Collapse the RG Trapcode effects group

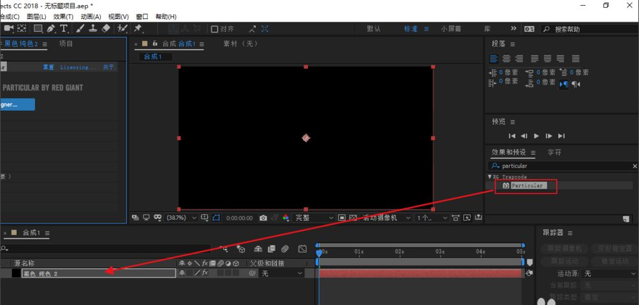(x=490, y=176)
